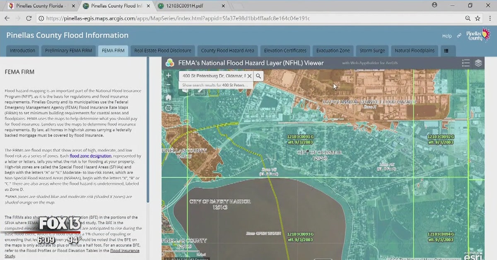Open the Natural Floodplains tab

pyautogui.click(x=415, y=51)
